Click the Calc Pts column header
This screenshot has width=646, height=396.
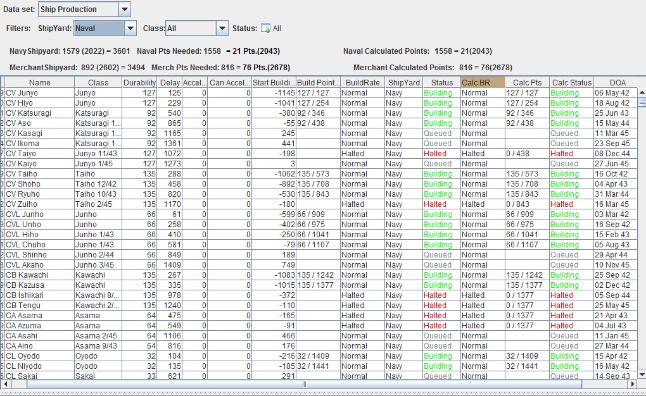click(528, 82)
